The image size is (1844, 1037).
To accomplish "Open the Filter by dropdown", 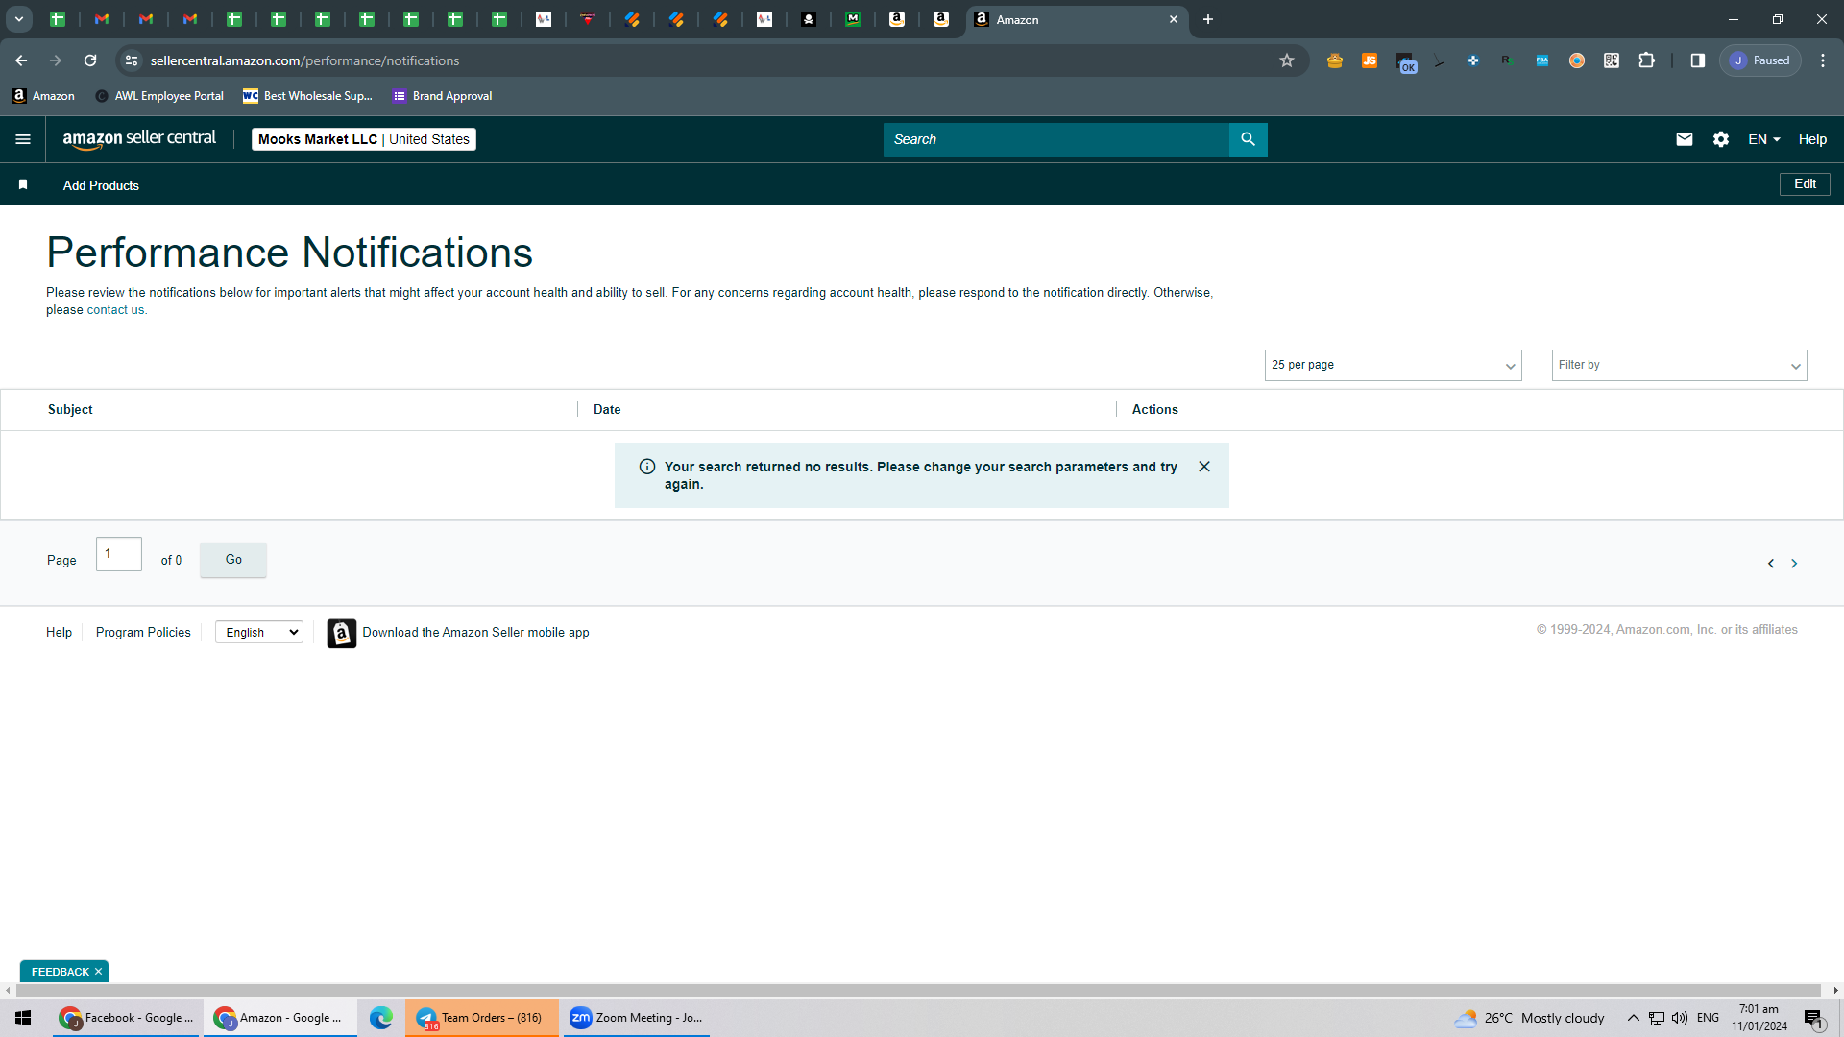I will pyautogui.click(x=1679, y=365).
